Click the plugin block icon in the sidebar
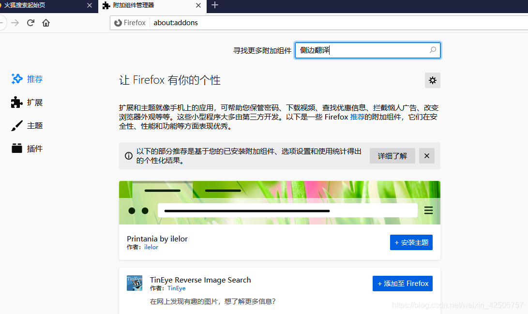 tap(16, 149)
